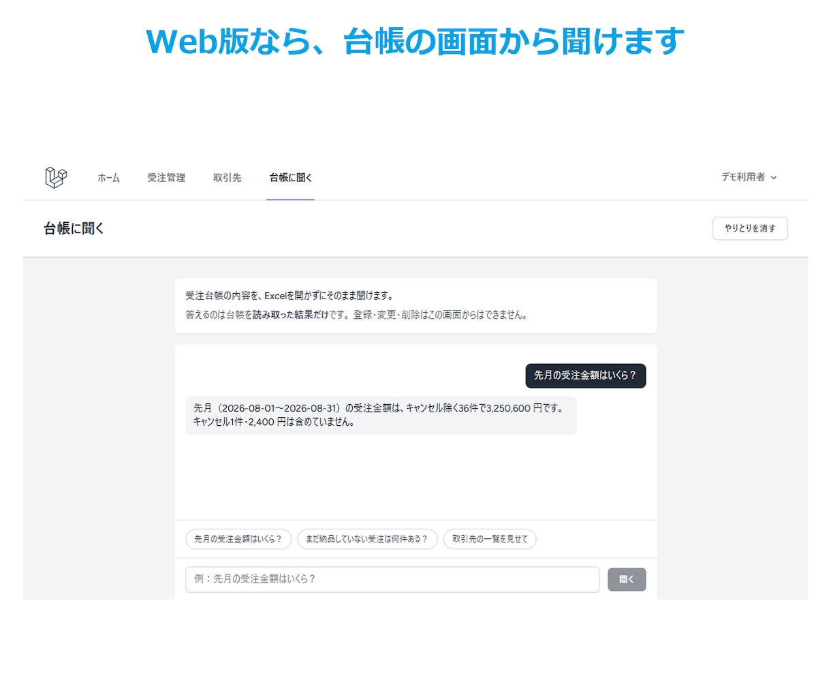The height and width of the screenshot is (693, 831).
Task: Click the 聞く submit button
Action: pyautogui.click(x=627, y=579)
